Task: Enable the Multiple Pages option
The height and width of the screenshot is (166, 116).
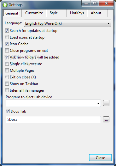Action: (x=7, y=71)
